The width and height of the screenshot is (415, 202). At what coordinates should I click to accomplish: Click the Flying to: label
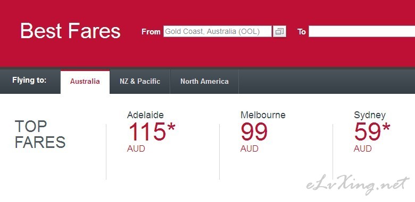point(29,80)
